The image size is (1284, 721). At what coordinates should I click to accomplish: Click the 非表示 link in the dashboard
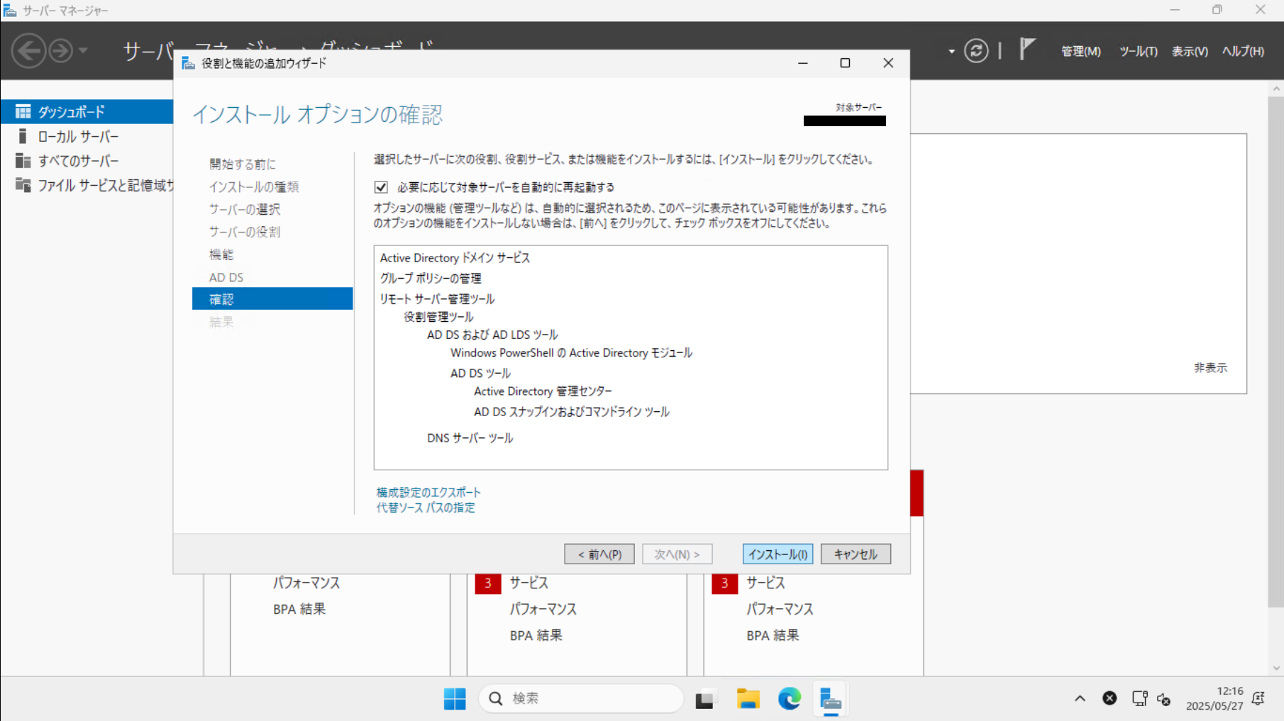pyautogui.click(x=1210, y=368)
